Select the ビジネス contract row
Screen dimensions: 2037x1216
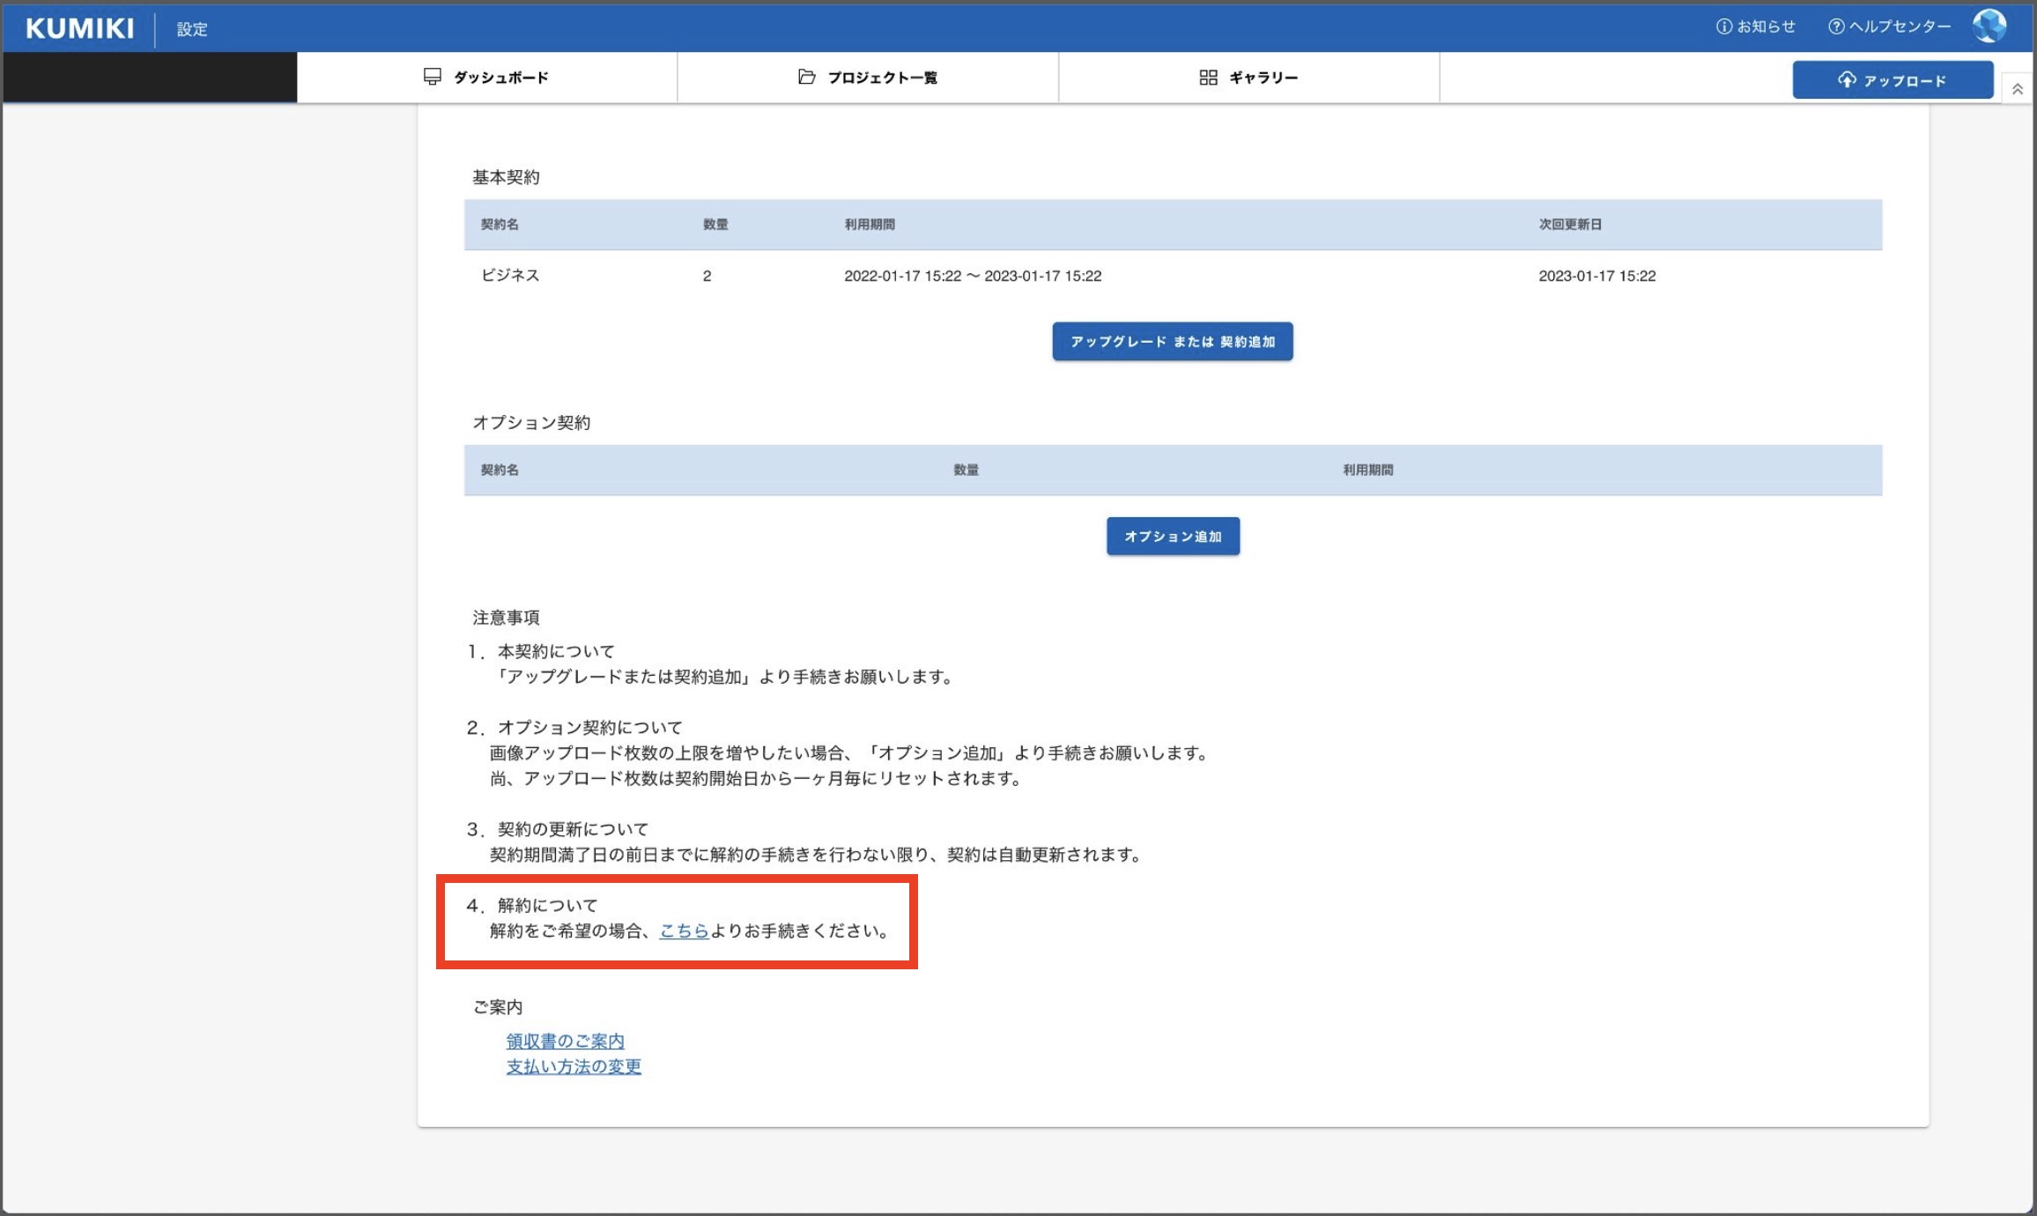pyautogui.click(x=510, y=275)
